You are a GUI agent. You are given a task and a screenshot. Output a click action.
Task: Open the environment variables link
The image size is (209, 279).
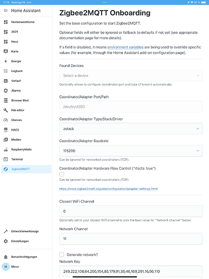point(125,47)
